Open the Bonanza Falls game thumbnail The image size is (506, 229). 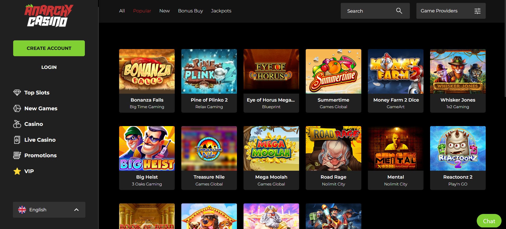(x=147, y=71)
